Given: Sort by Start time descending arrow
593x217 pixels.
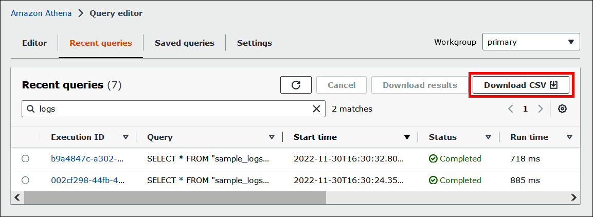Looking at the screenshot, I should point(407,137).
